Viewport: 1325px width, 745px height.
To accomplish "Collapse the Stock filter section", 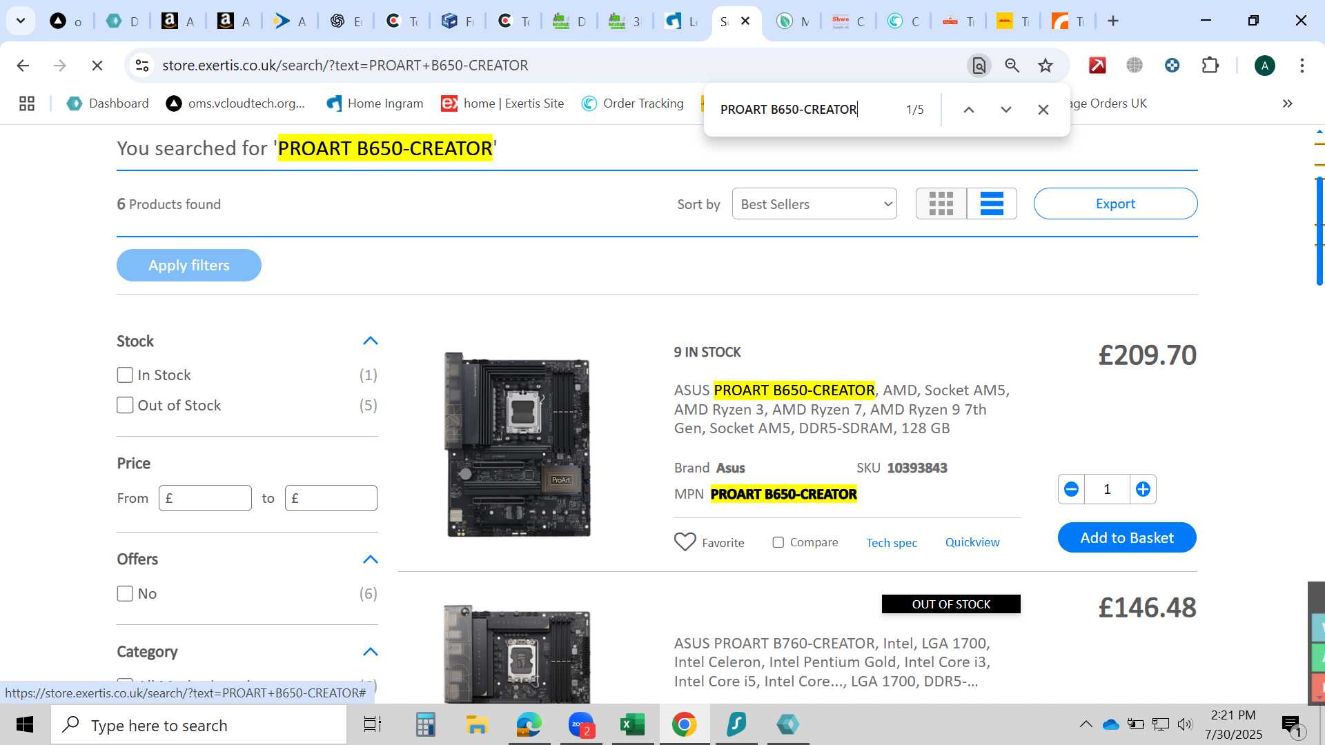I will coord(371,341).
